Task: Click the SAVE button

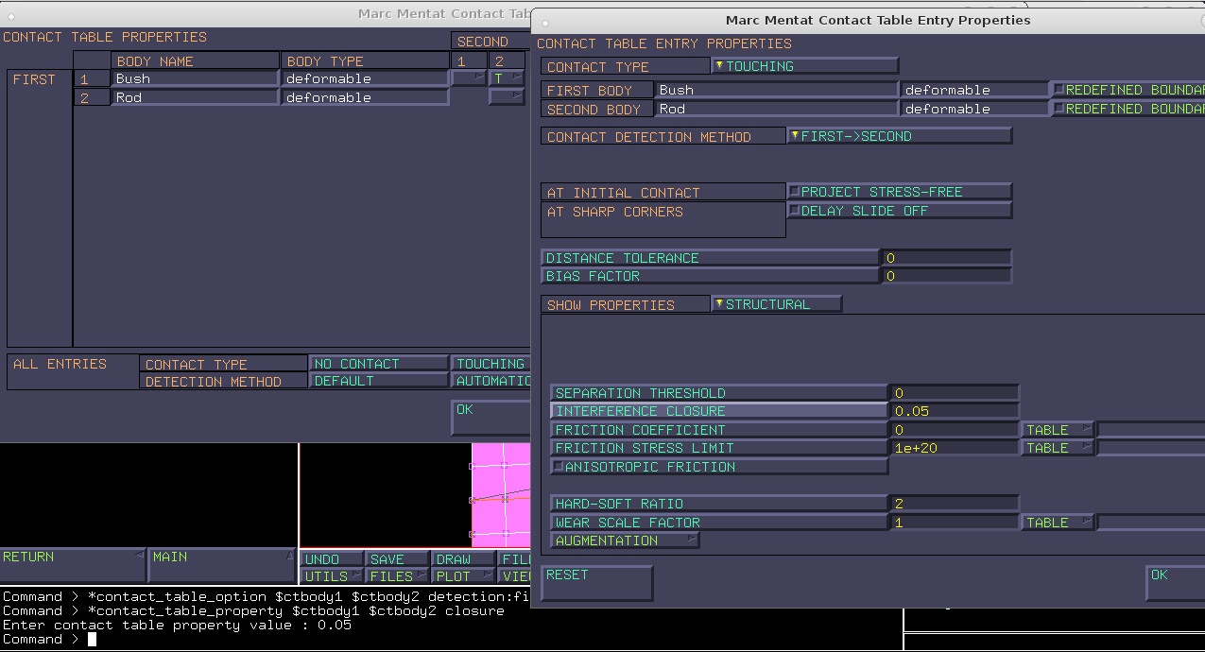Action: 398,559
